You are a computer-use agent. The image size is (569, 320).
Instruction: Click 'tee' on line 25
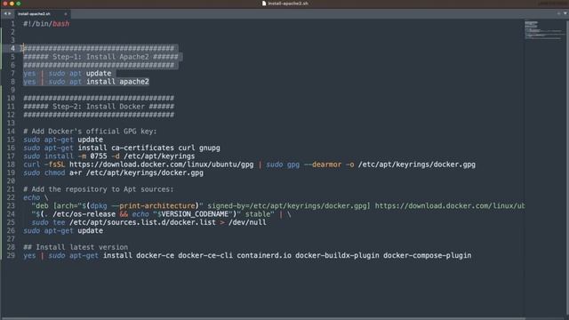pyautogui.click(x=59, y=222)
